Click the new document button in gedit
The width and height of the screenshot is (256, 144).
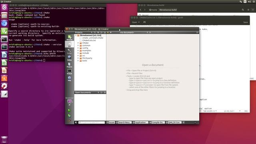click(144, 22)
